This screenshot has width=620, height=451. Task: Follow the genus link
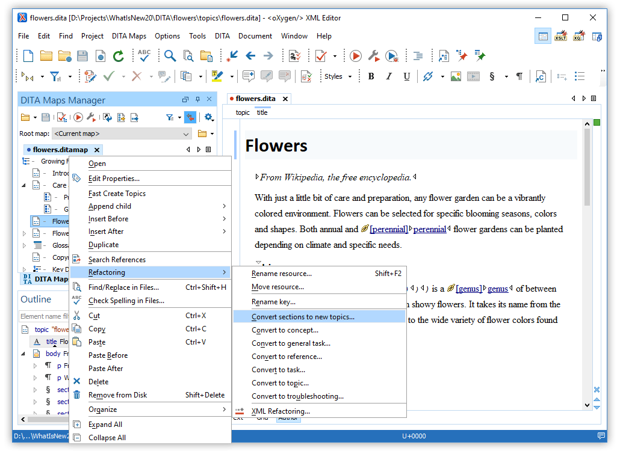point(498,289)
